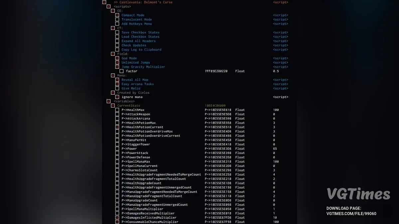Tick the Add Hotkeys Menu checkbox
The width and height of the screenshot is (399, 224).
click(117, 24)
